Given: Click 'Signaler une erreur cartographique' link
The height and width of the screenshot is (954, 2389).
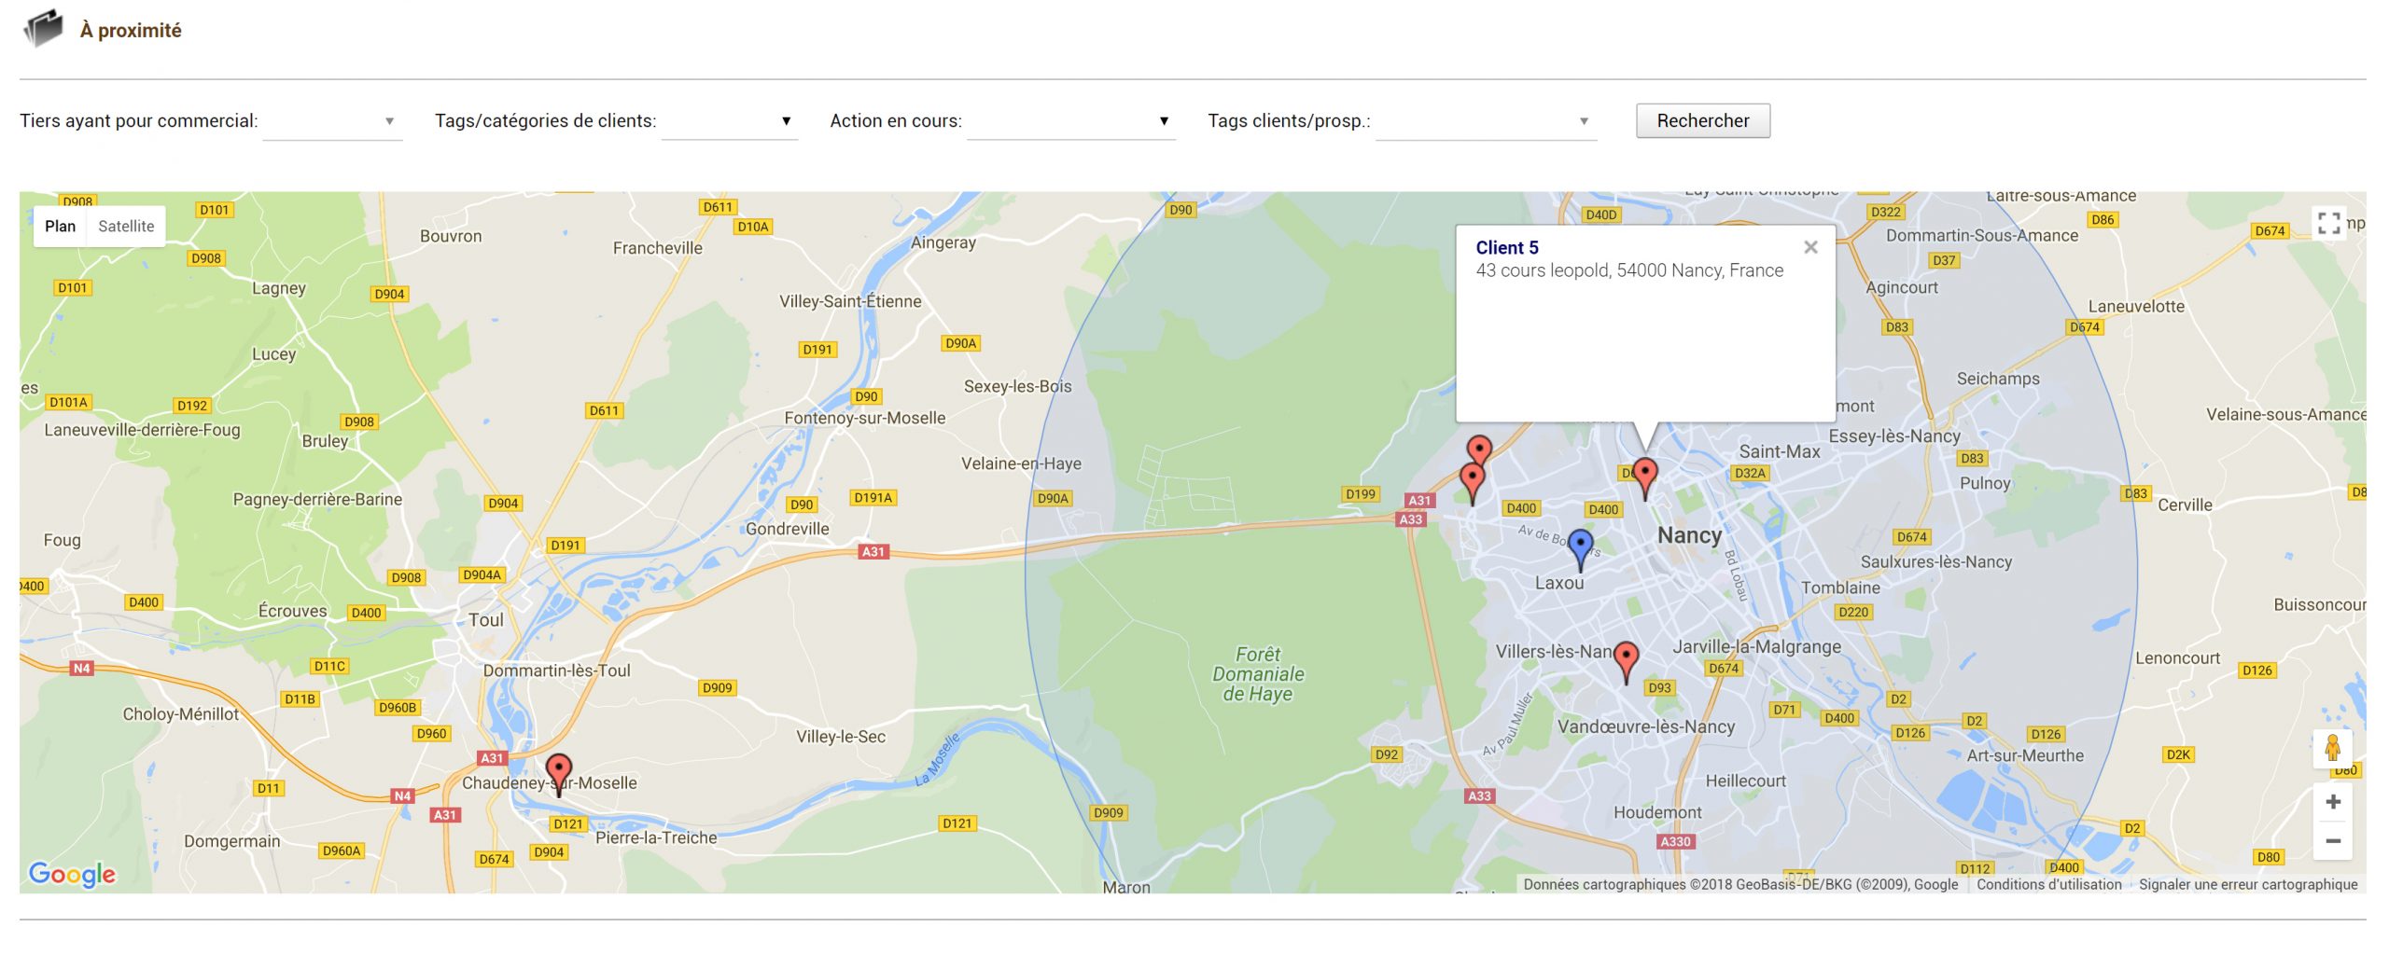Looking at the screenshot, I should 2247,884.
